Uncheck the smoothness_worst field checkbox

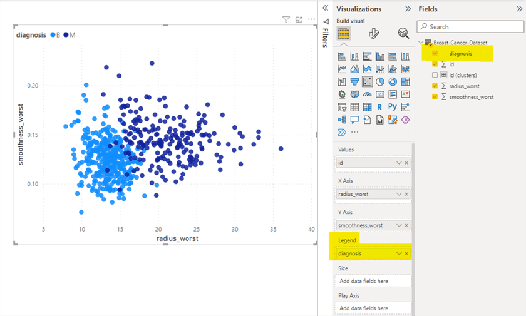click(435, 97)
